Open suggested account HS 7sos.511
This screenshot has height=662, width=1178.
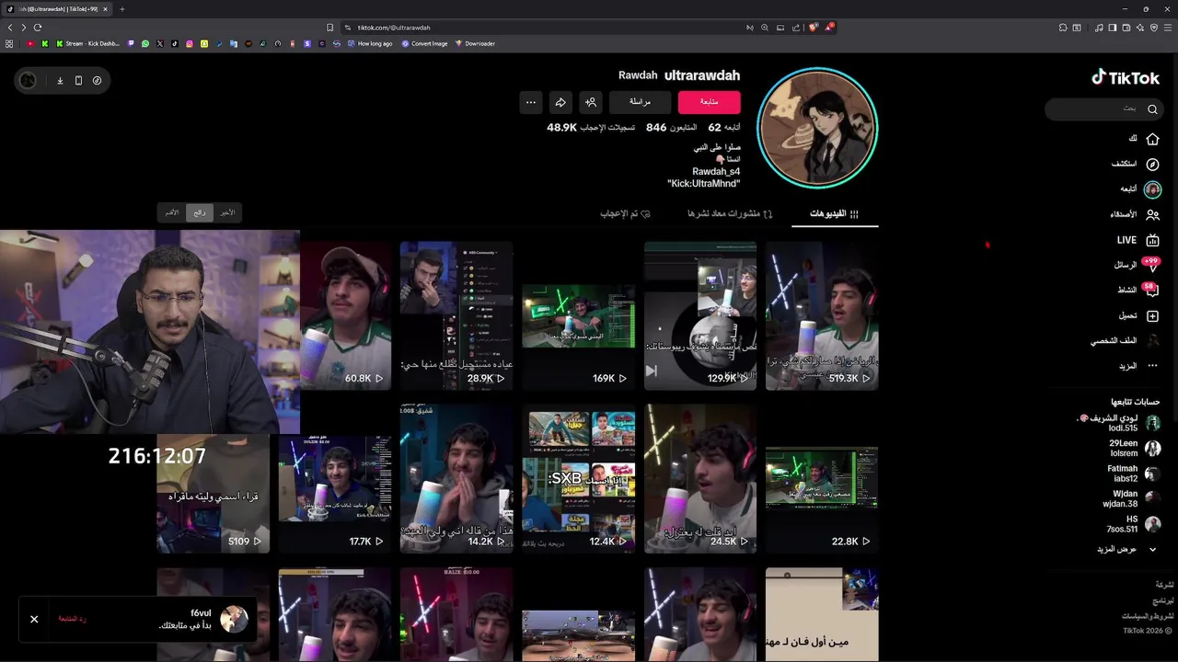click(1133, 524)
